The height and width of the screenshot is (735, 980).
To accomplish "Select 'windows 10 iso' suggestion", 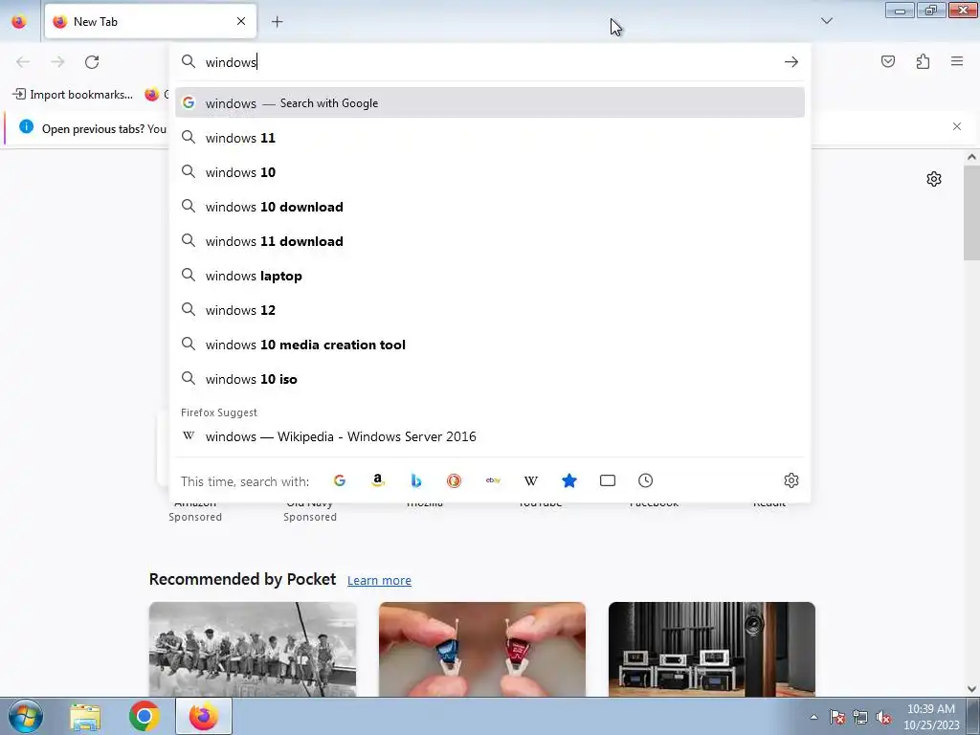I will (x=490, y=379).
